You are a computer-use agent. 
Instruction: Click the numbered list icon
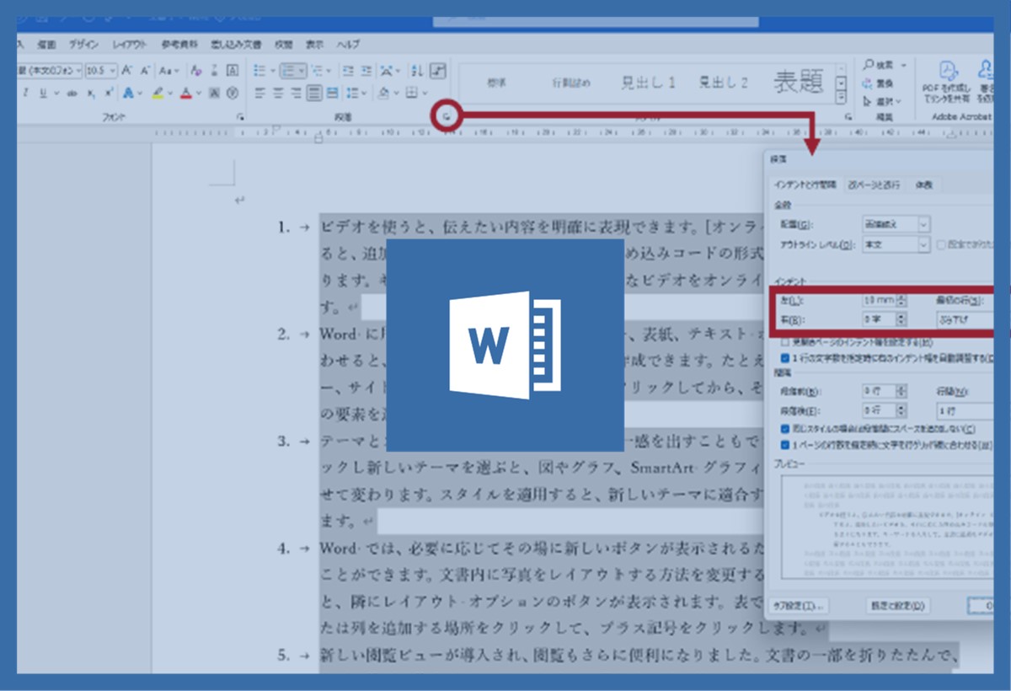289,71
